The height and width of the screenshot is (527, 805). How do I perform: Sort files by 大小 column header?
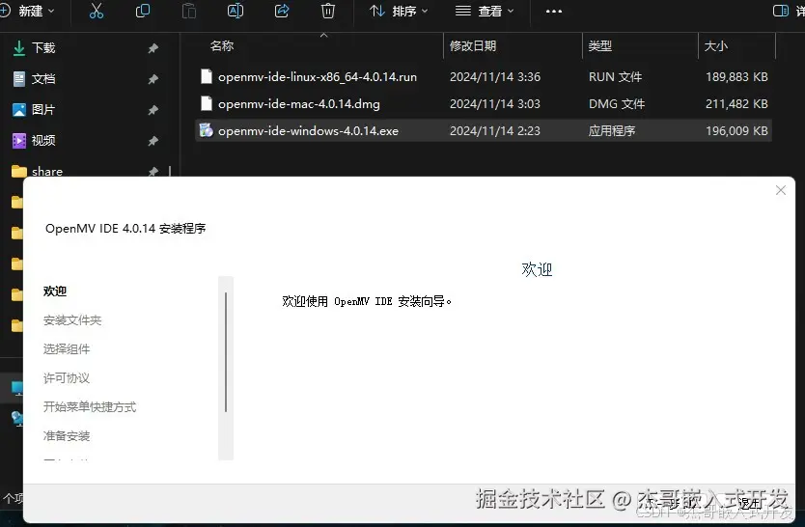tap(715, 45)
